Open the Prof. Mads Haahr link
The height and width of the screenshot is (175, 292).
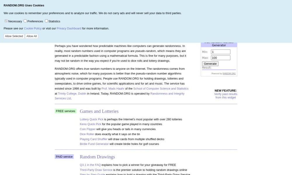(x=113, y=89)
